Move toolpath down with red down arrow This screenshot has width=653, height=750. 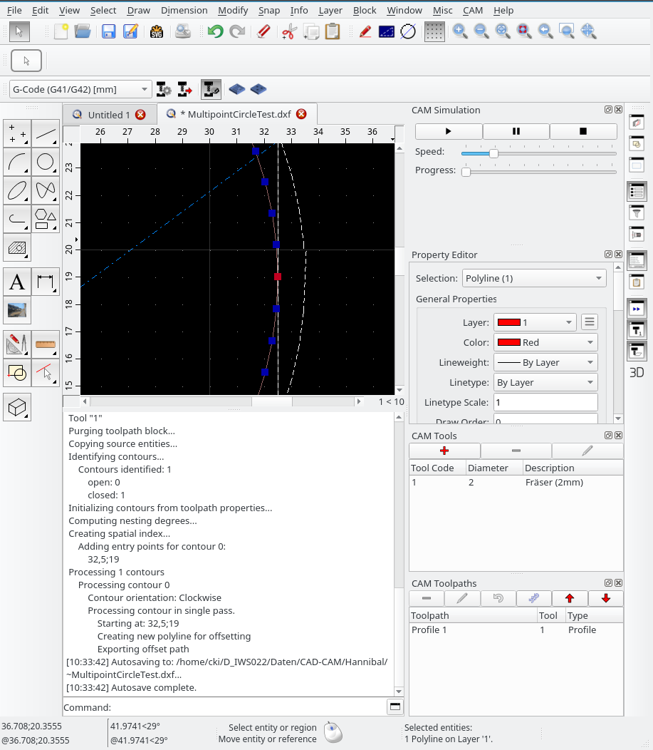605,598
